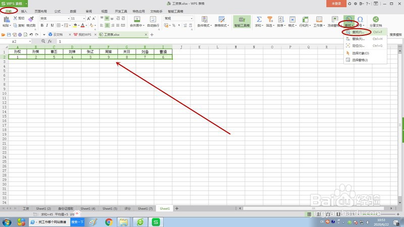Expand the Name Box A2 dropdown arrow

point(30,41)
